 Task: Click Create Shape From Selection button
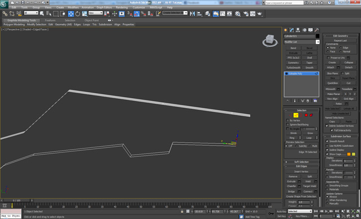coord(301,196)
